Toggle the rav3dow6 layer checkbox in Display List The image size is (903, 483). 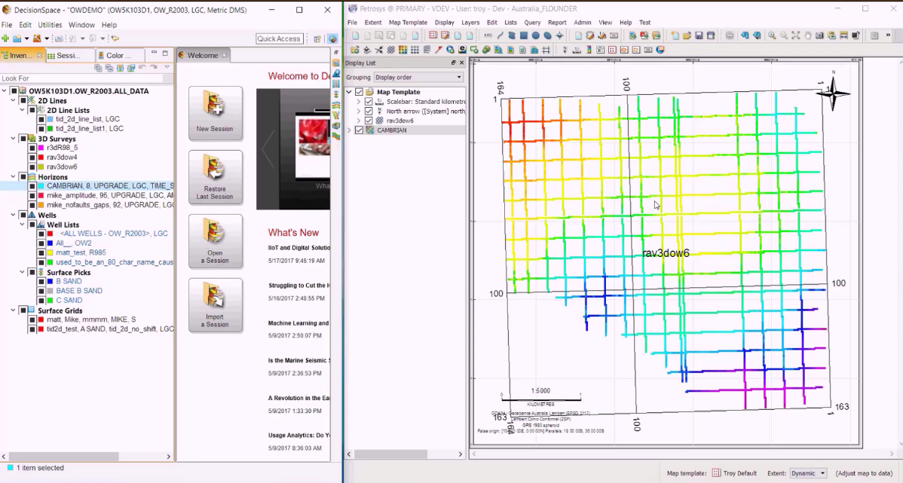pos(369,121)
